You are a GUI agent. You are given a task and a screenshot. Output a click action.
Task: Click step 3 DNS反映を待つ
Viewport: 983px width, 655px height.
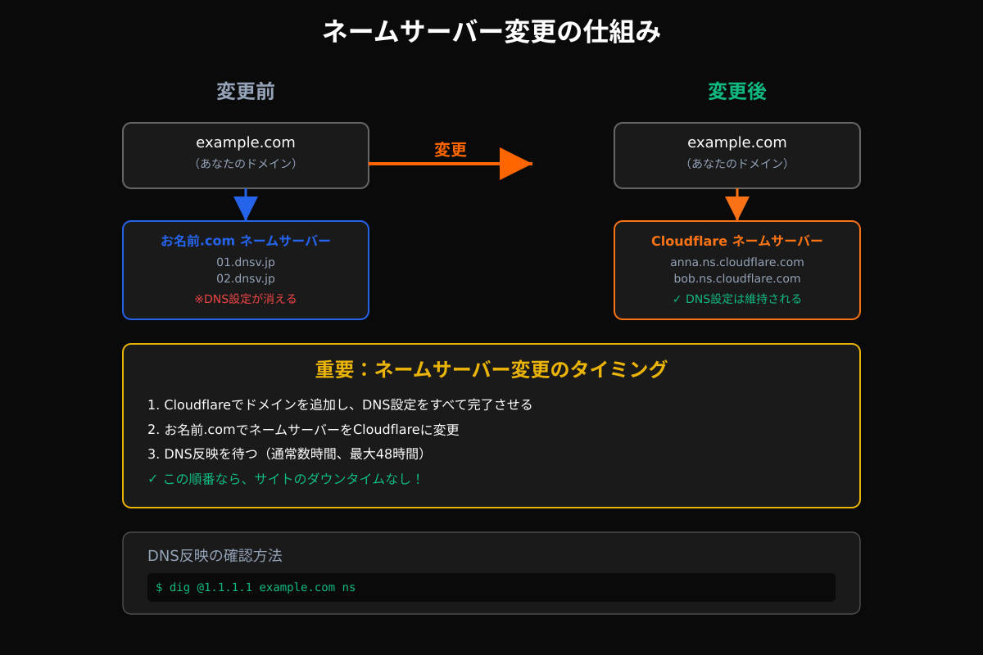click(x=288, y=454)
